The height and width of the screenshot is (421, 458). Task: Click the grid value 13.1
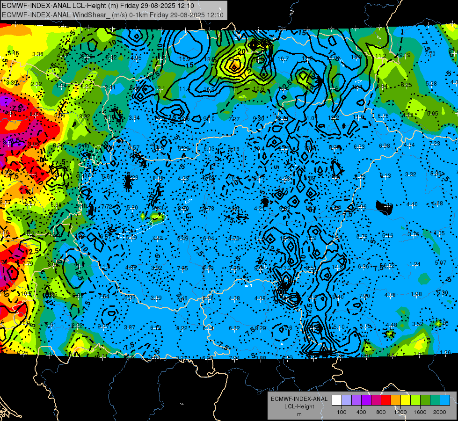(x=160, y=88)
